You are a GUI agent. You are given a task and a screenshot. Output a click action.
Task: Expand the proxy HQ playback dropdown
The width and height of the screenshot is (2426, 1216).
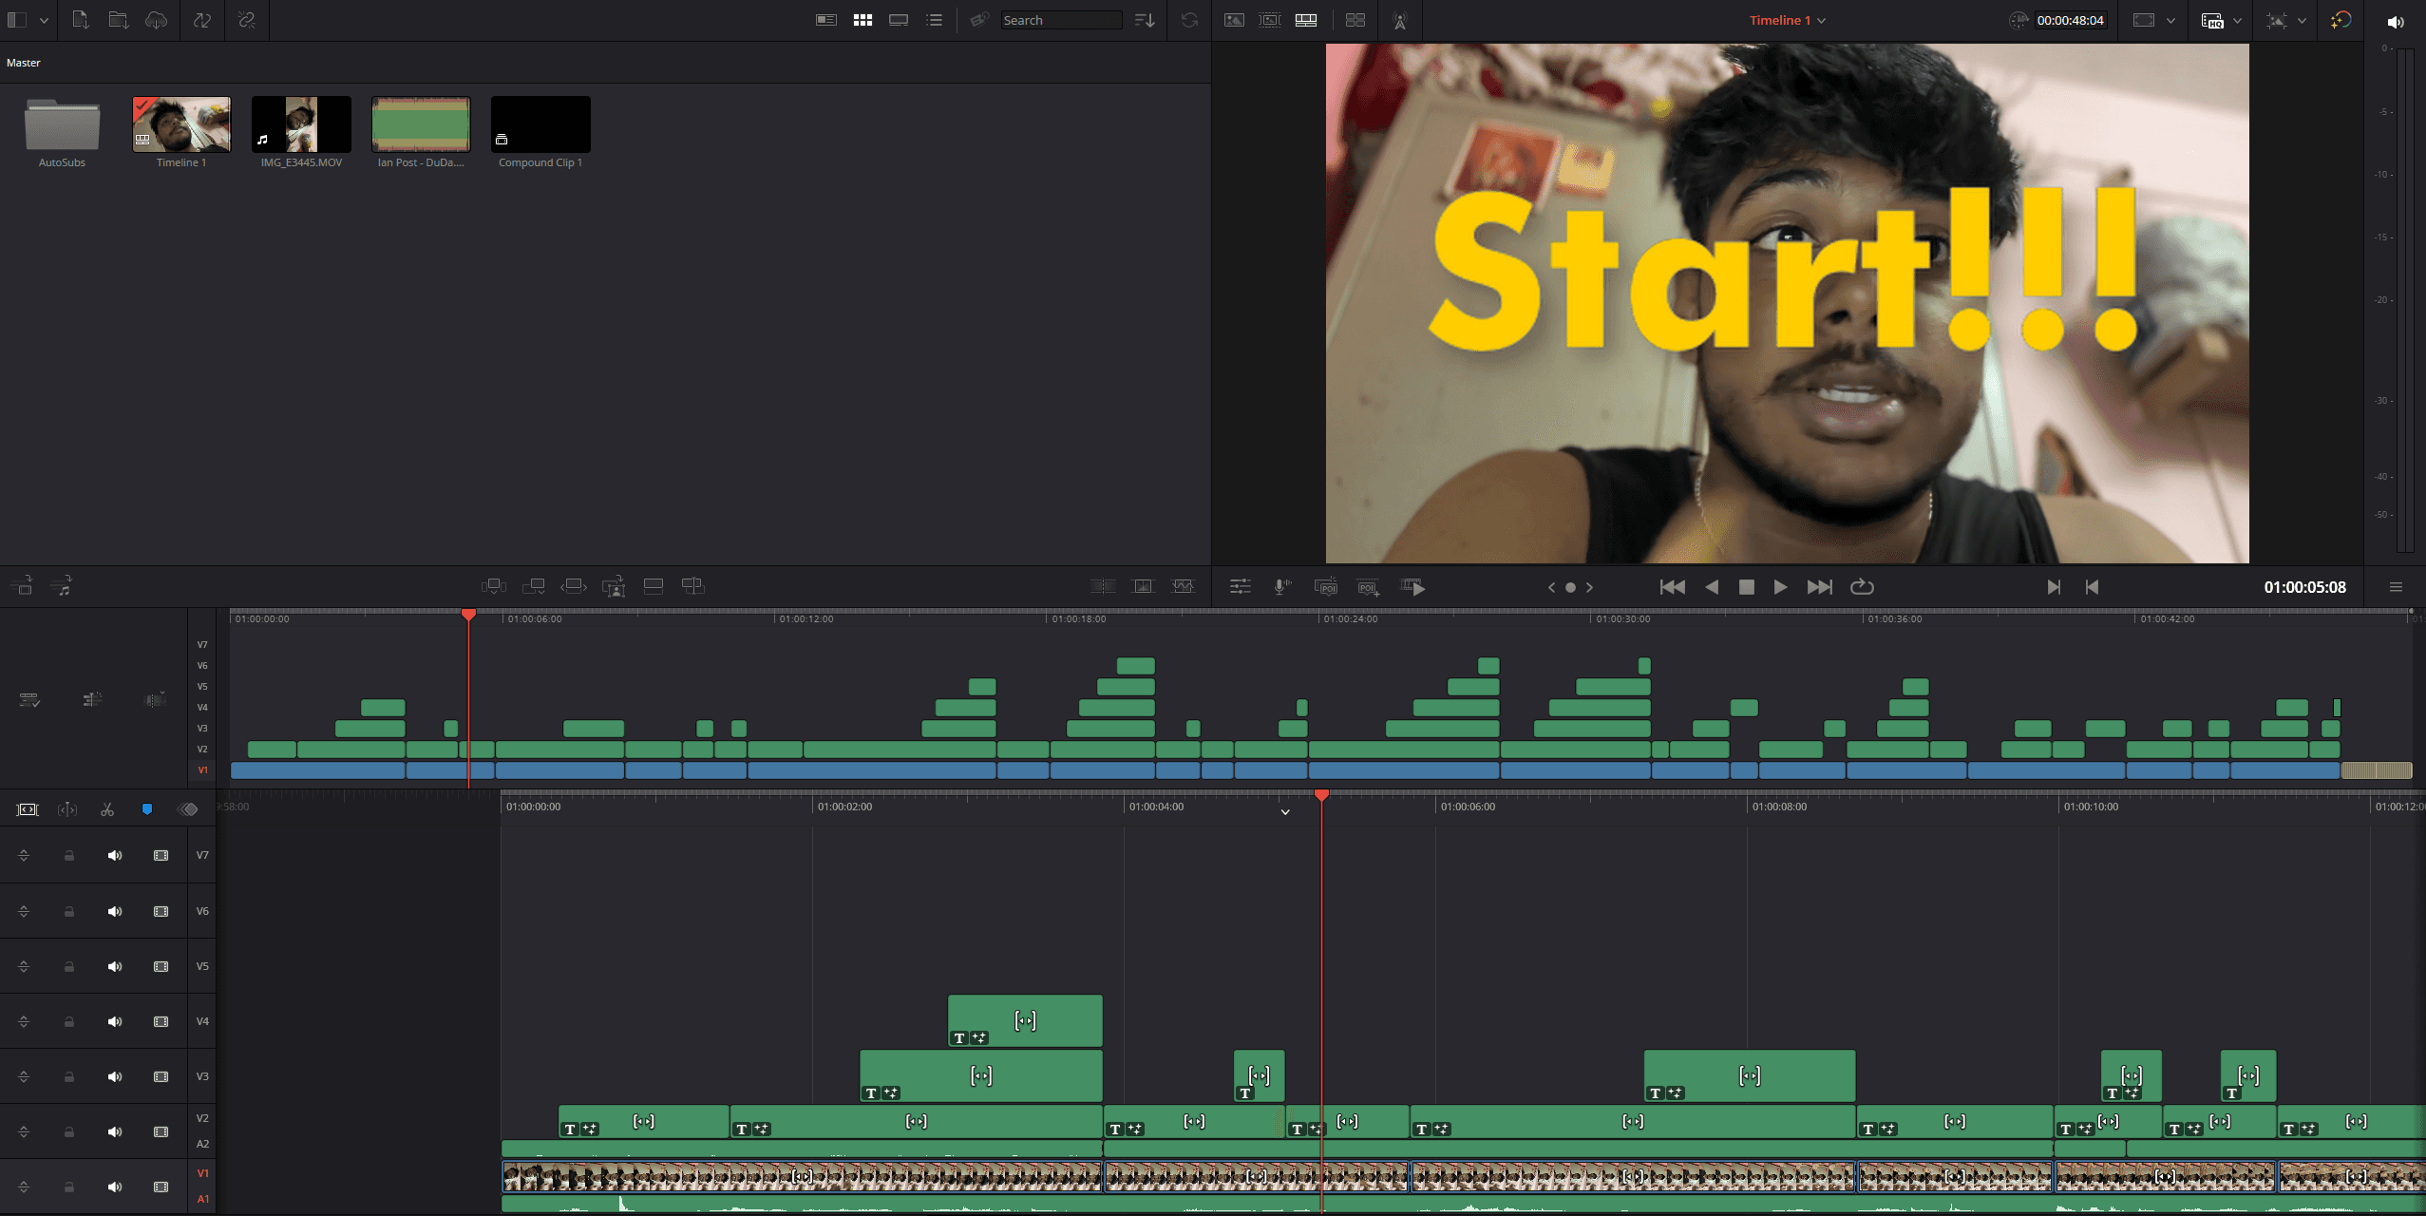[x=2237, y=20]
